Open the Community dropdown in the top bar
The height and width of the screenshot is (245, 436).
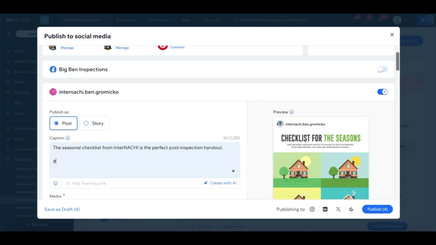click(x=161, y=20)
